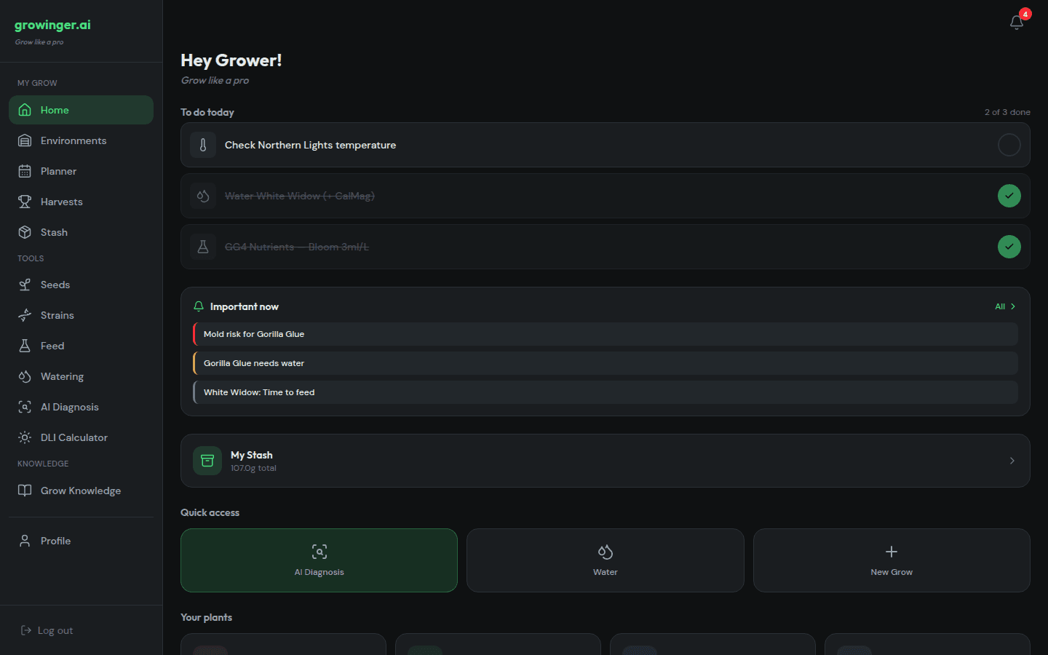1048x655 pixels.
Task: Click the DLI Calculator sun icon
Action: click(x=25, y=437)
